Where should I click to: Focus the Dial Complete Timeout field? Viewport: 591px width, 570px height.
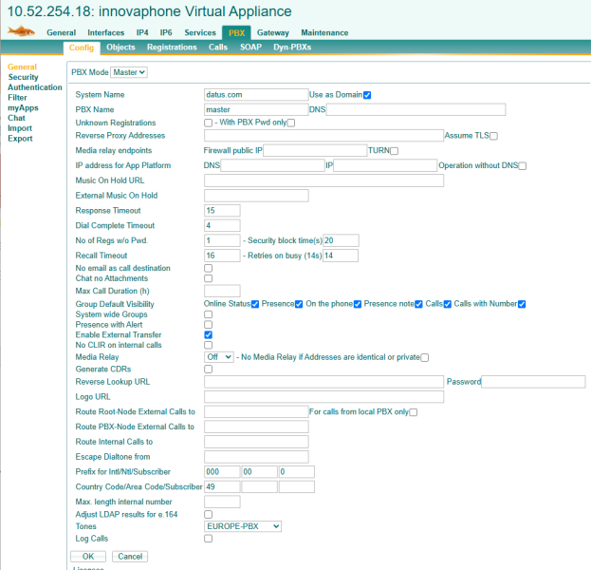click(x=222, y=226)
